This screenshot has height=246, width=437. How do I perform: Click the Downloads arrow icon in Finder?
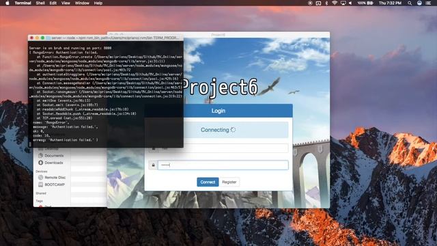click(41, 163)
